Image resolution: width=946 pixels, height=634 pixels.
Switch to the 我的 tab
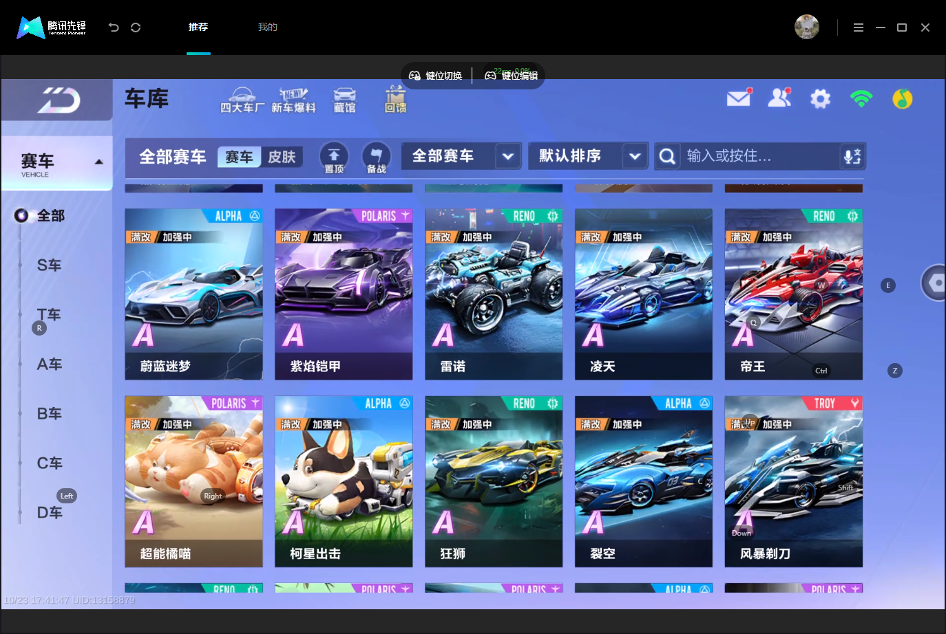click(268, 27)
